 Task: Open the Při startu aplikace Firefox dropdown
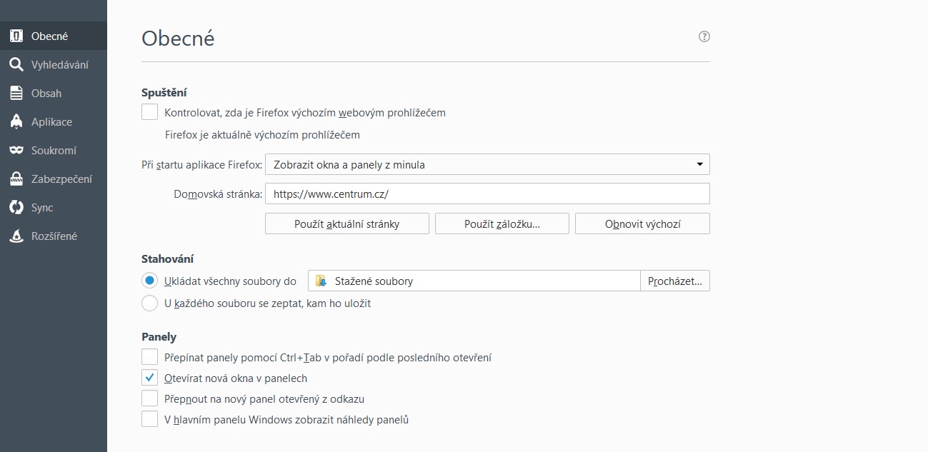pyautogui.click(x=487, y=165)
